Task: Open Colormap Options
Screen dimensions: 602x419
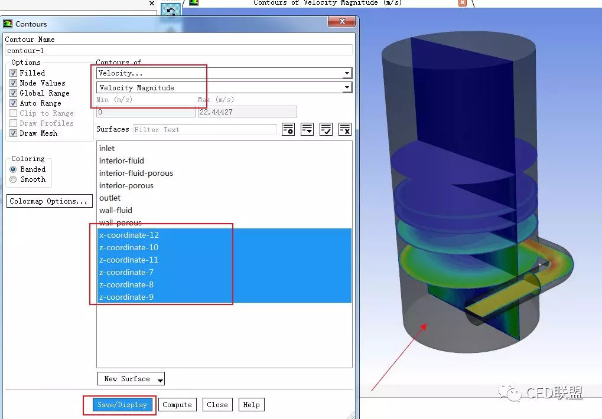Action: [x=50, y=201]
